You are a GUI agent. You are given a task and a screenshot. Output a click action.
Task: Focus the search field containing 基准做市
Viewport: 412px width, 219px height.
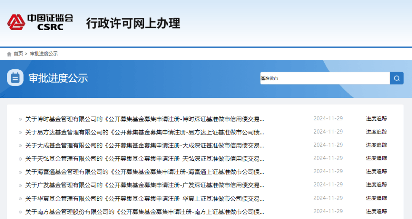click(x=325, y=78)
